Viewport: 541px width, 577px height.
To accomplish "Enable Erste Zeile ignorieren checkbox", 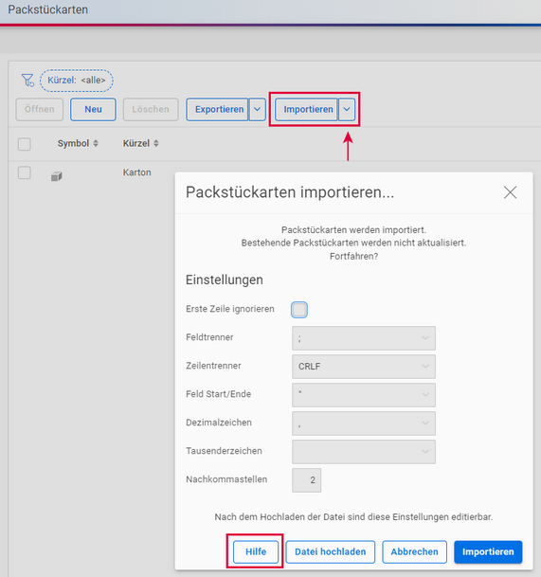I will (299, 310).
